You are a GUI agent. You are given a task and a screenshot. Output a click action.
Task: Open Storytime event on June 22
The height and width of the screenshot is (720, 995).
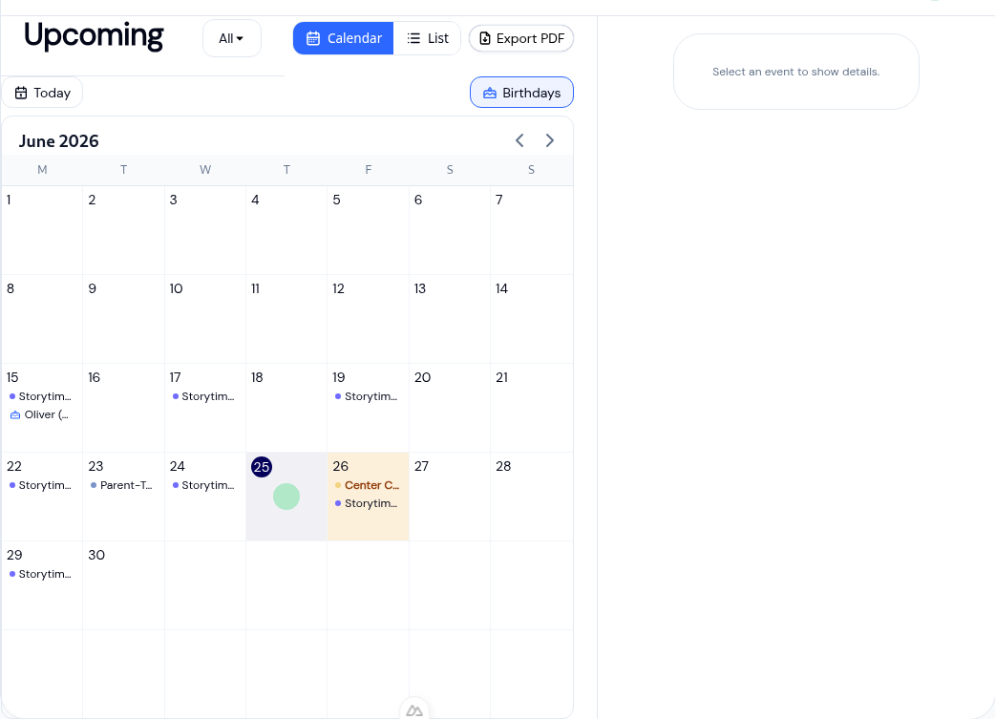[x=41, y=485]
